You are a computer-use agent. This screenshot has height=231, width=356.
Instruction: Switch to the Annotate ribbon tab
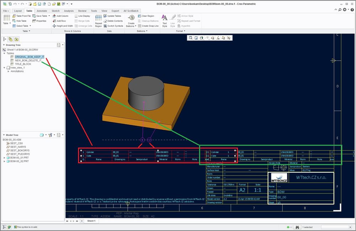point(42,11)
